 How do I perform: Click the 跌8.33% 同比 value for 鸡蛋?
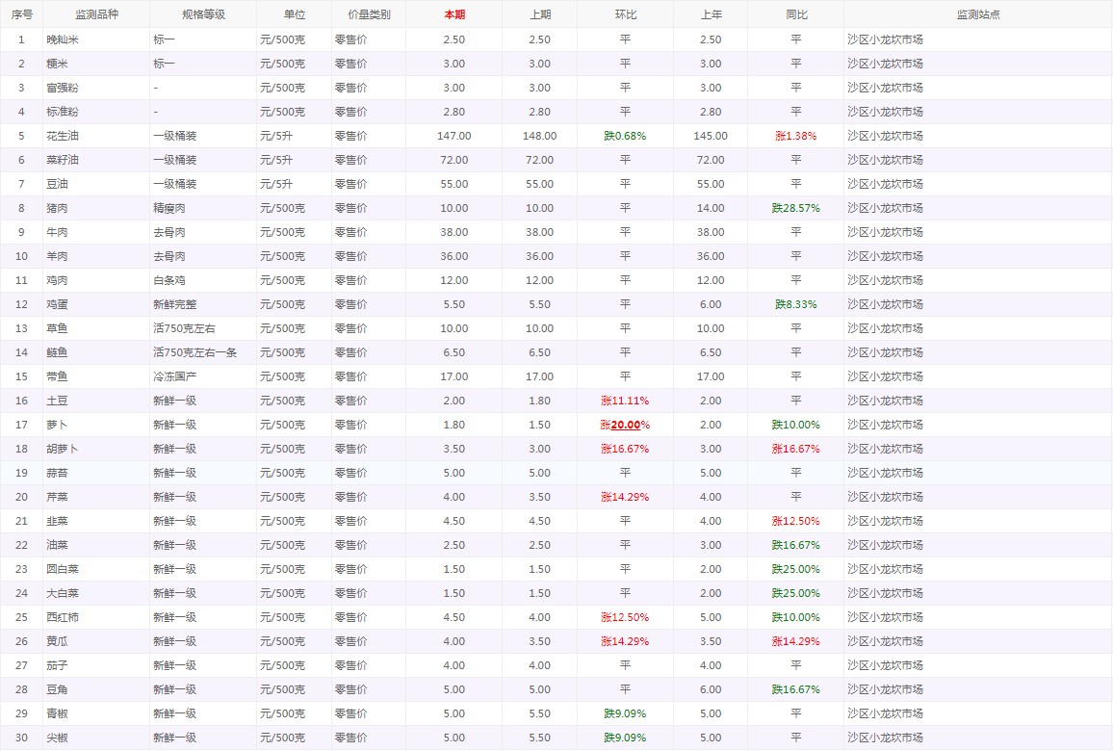point(795,304)
